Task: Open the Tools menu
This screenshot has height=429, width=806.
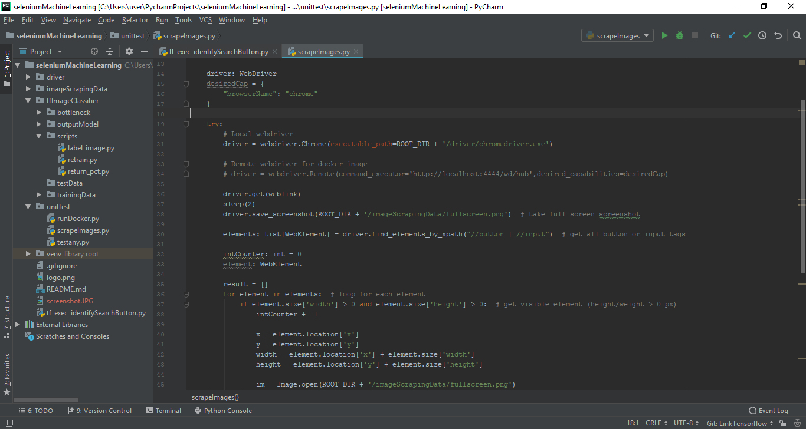Action: (184, 20)
